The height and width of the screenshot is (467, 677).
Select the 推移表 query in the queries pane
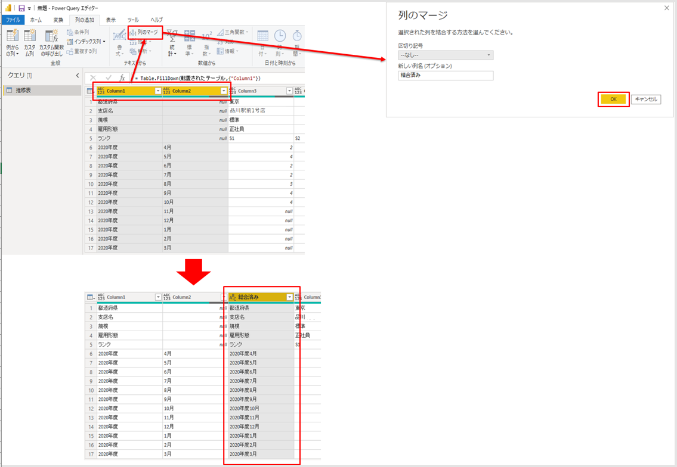42,91
